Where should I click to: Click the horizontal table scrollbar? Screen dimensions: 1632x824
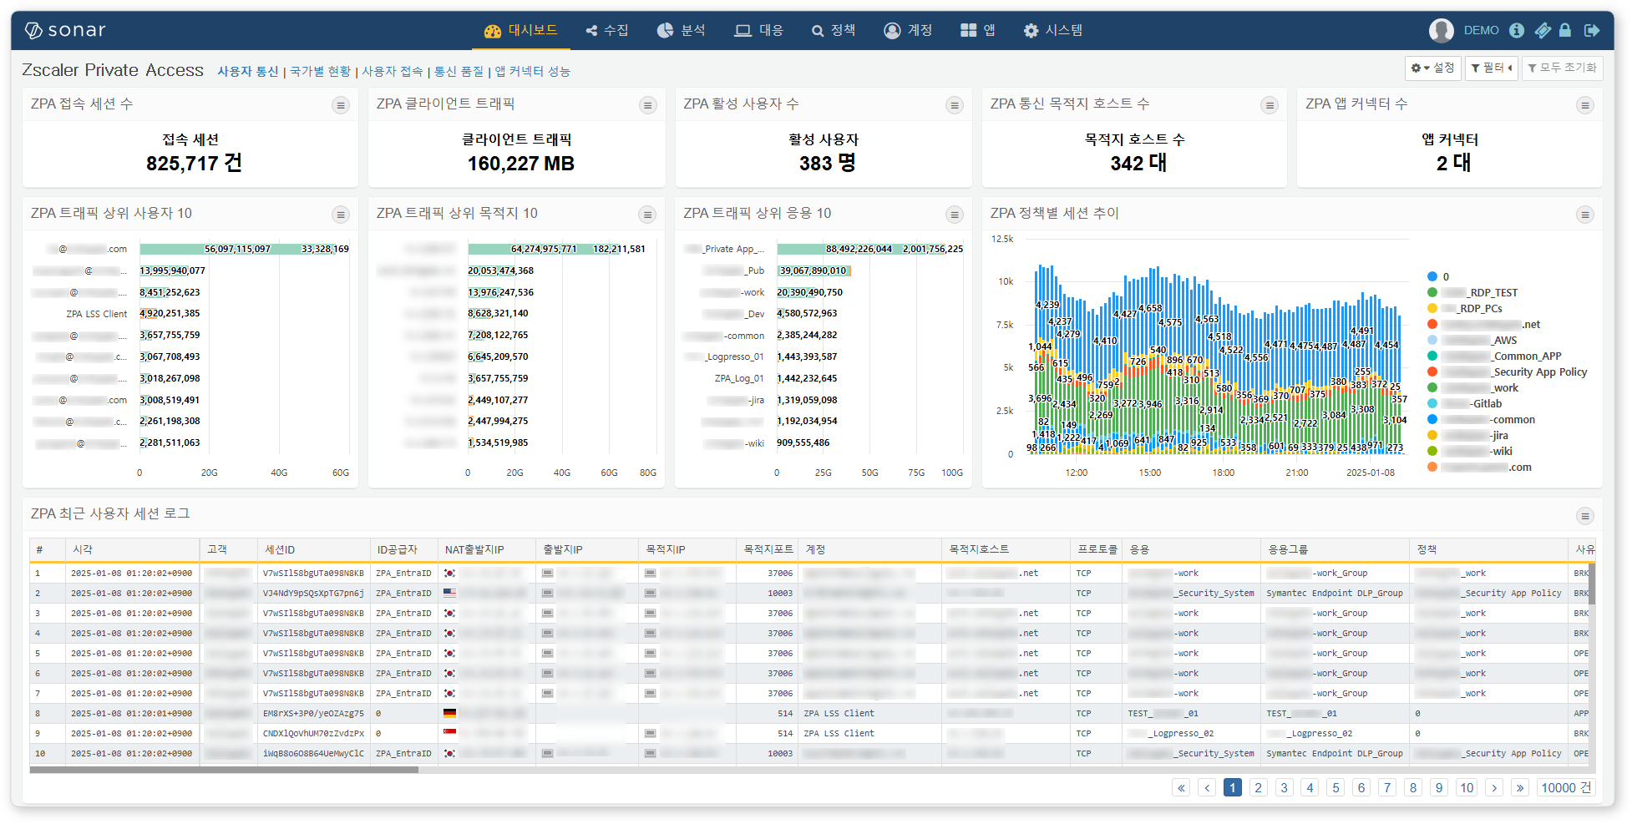coord(224,770)
